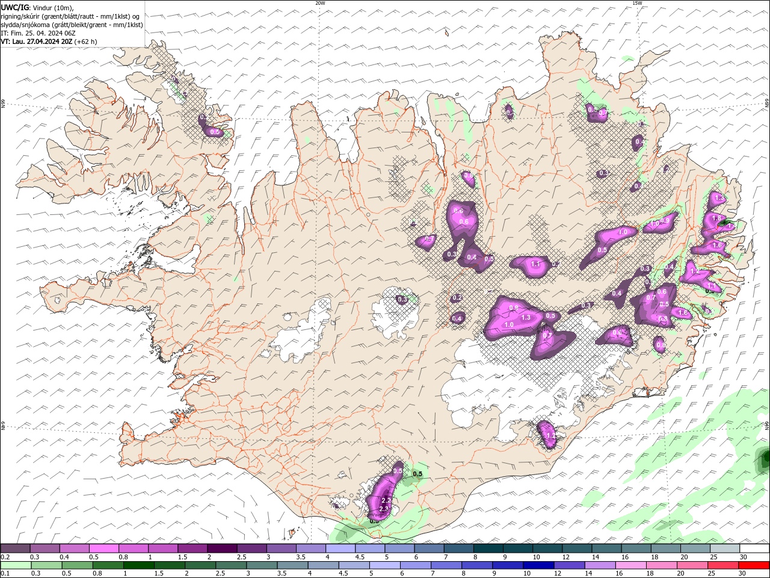Click the snow-scale swatch labeled 0.3
The width and height of the screenshot is (770, 578).
point(45,548)
